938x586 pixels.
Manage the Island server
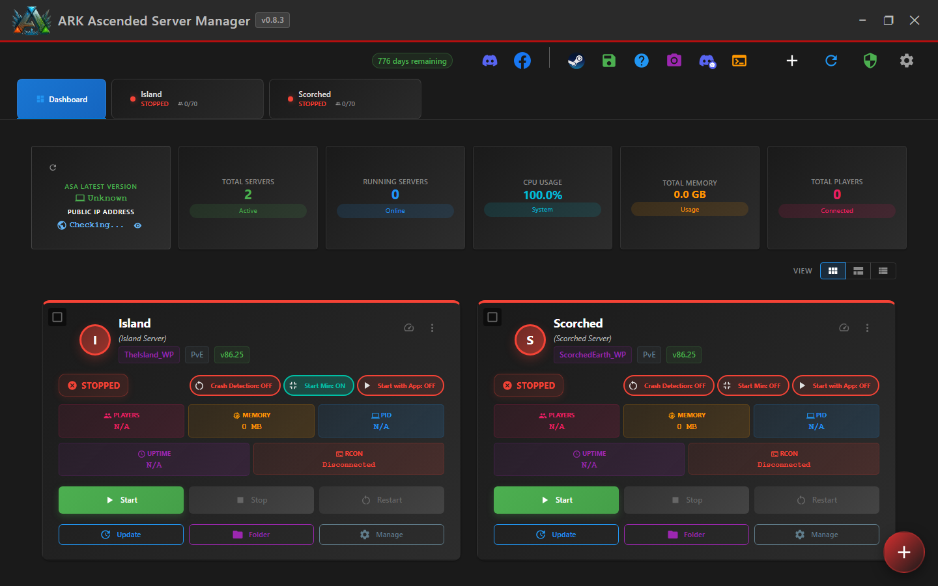tap(382, 535)
